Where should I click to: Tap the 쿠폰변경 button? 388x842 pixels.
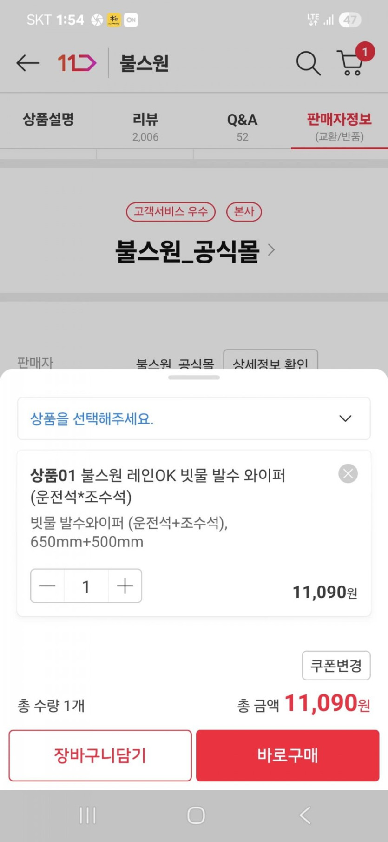[x=336, y=665]
